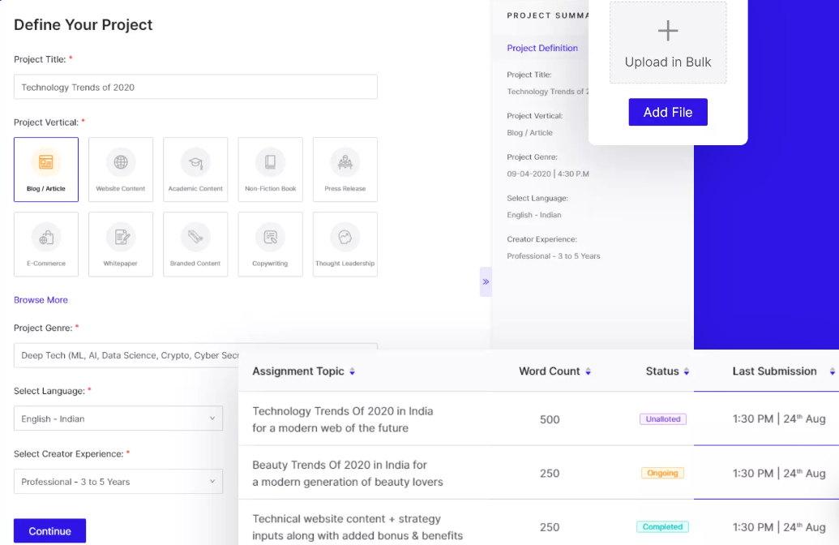Expand the collapsed side panel chevron

486,281
